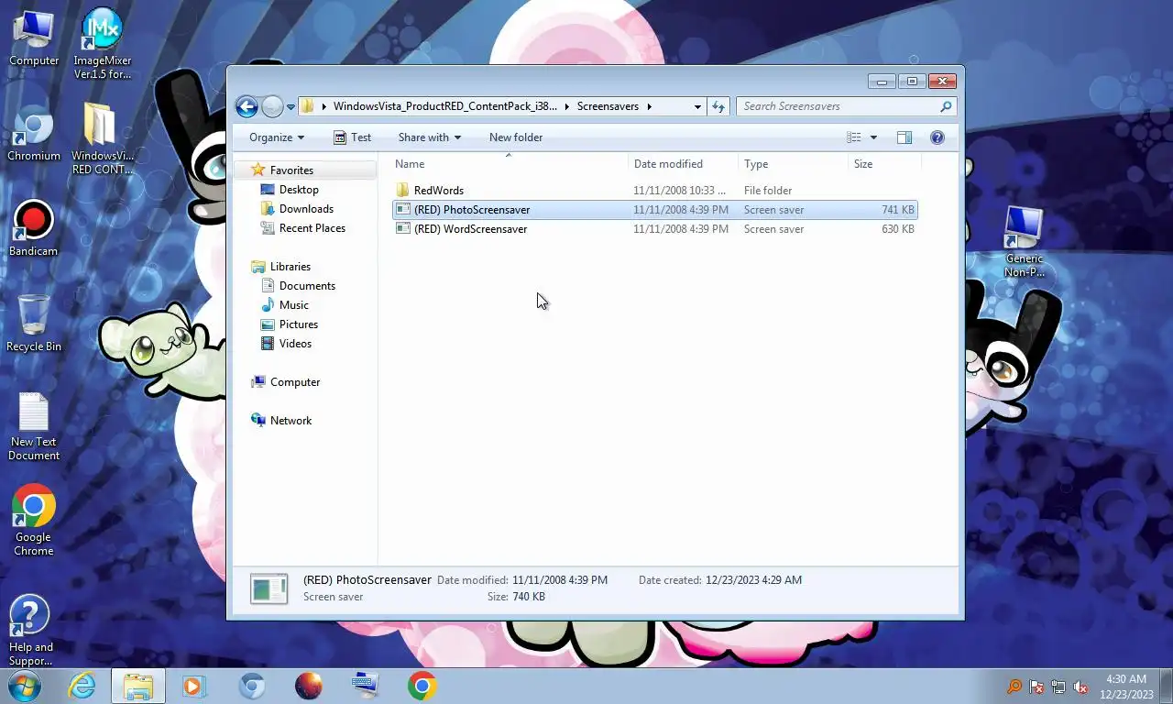Sort files by the Name column
This screenshot has height=704, width=1173.
click(509, 164)
